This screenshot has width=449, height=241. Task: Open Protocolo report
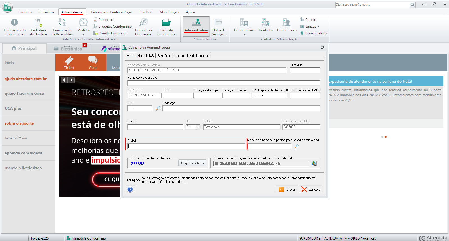click(x=103, y=20)
